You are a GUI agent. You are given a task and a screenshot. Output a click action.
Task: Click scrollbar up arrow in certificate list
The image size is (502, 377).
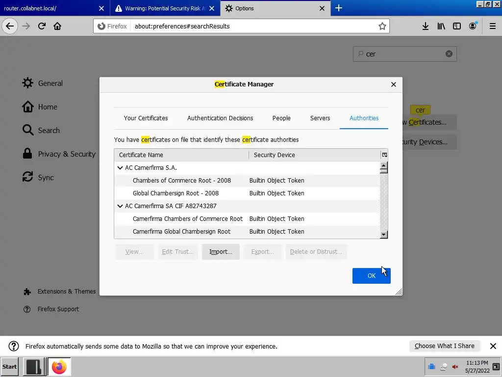[383, 165]
